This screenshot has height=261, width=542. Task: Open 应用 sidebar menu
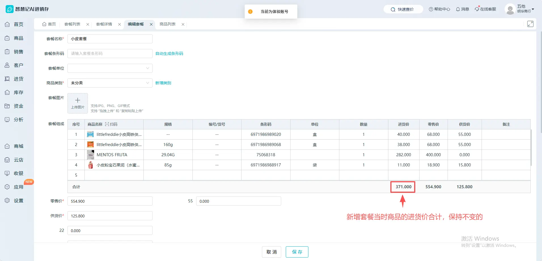tap(14, 187)
